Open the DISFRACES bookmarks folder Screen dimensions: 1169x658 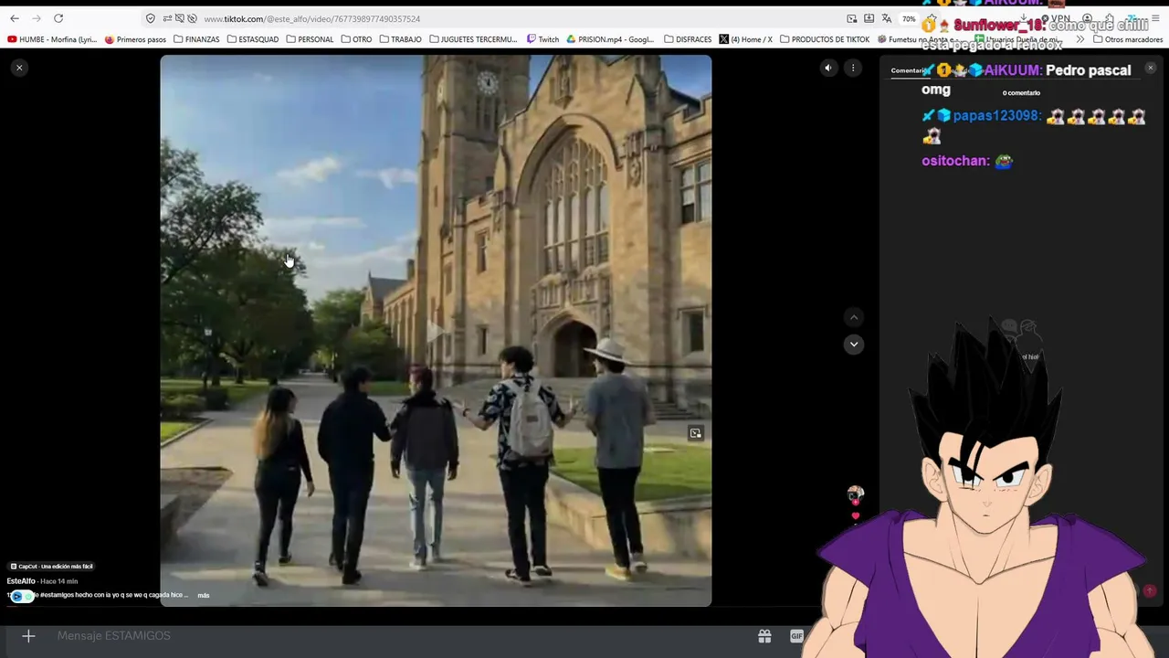(688, 39)
